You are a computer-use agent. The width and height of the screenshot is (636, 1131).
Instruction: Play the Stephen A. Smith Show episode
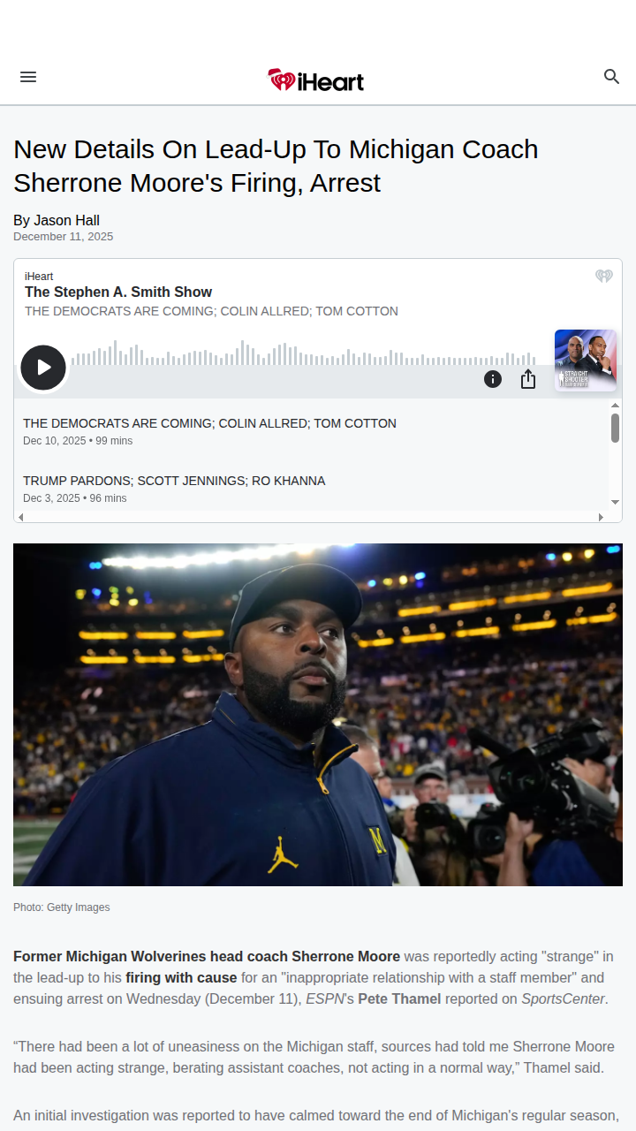[43, 368]
